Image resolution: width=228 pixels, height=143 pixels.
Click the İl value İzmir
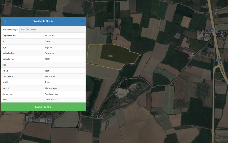click(x=47, y=41)
